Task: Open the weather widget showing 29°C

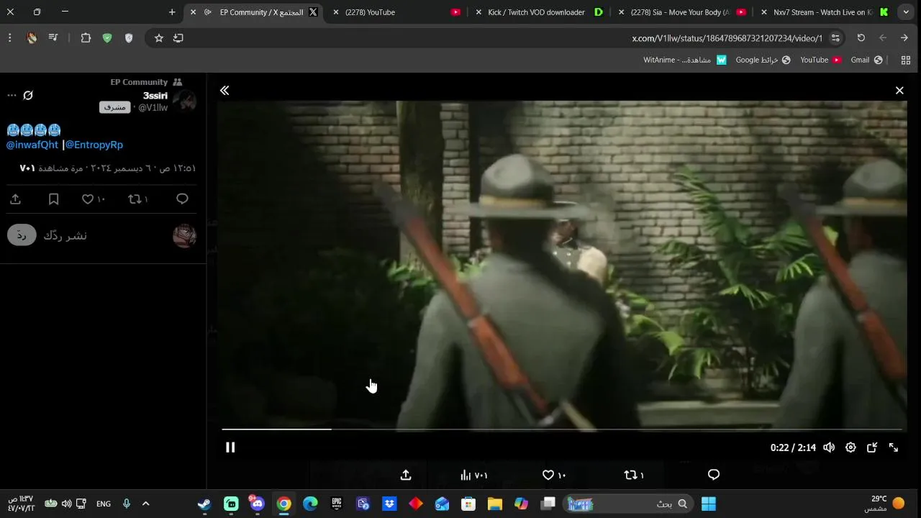Action: [885, 504]
